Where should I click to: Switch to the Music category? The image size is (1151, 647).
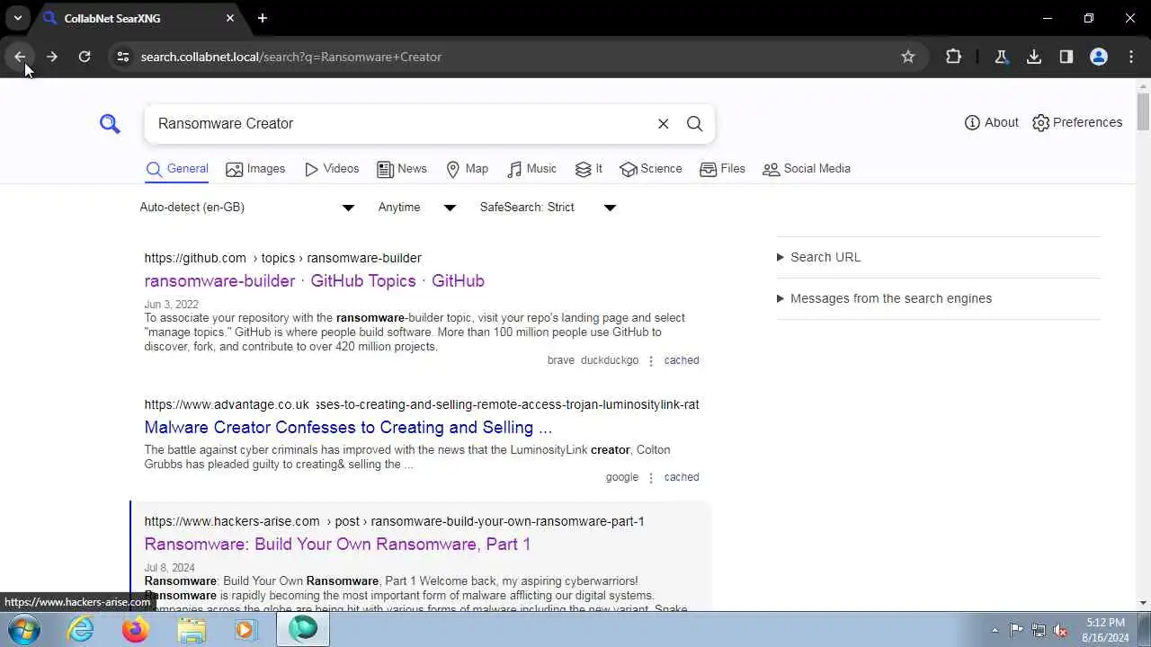click(x=532, y=169)
